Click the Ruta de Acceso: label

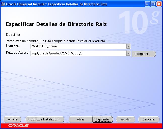(x=18, y=53)
